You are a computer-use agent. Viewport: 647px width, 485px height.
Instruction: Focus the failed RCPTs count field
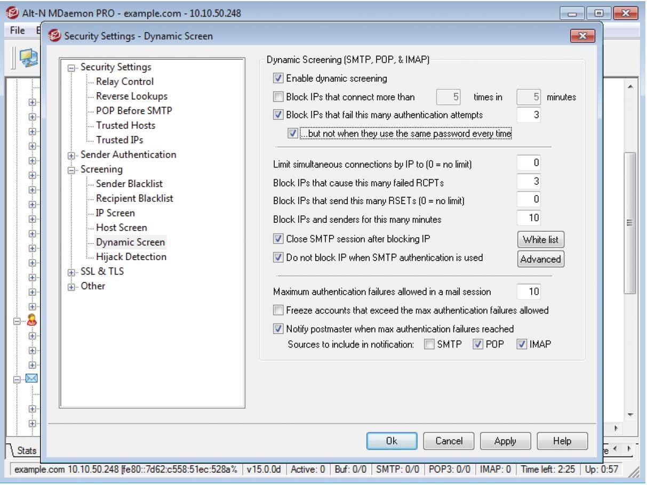point(529,182)
